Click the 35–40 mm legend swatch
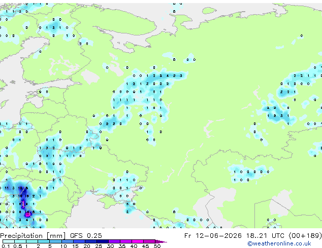 pyautogui.click(x=125, y=241)
